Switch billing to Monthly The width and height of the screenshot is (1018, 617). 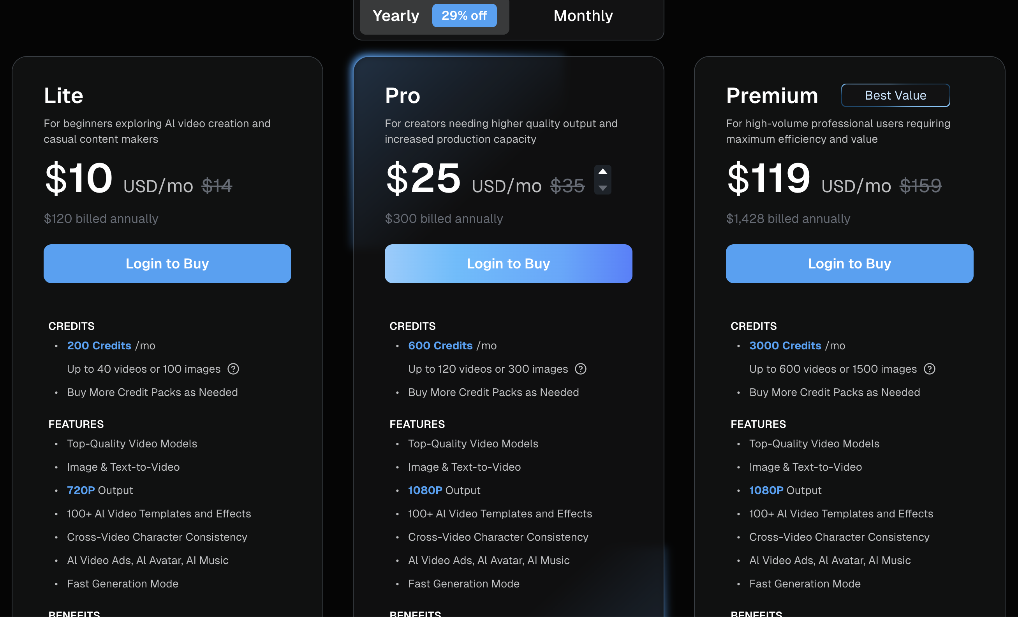(x=583, y=16)
